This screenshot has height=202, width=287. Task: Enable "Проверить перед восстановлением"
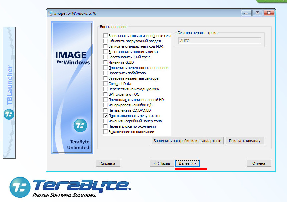coord(106,68)
